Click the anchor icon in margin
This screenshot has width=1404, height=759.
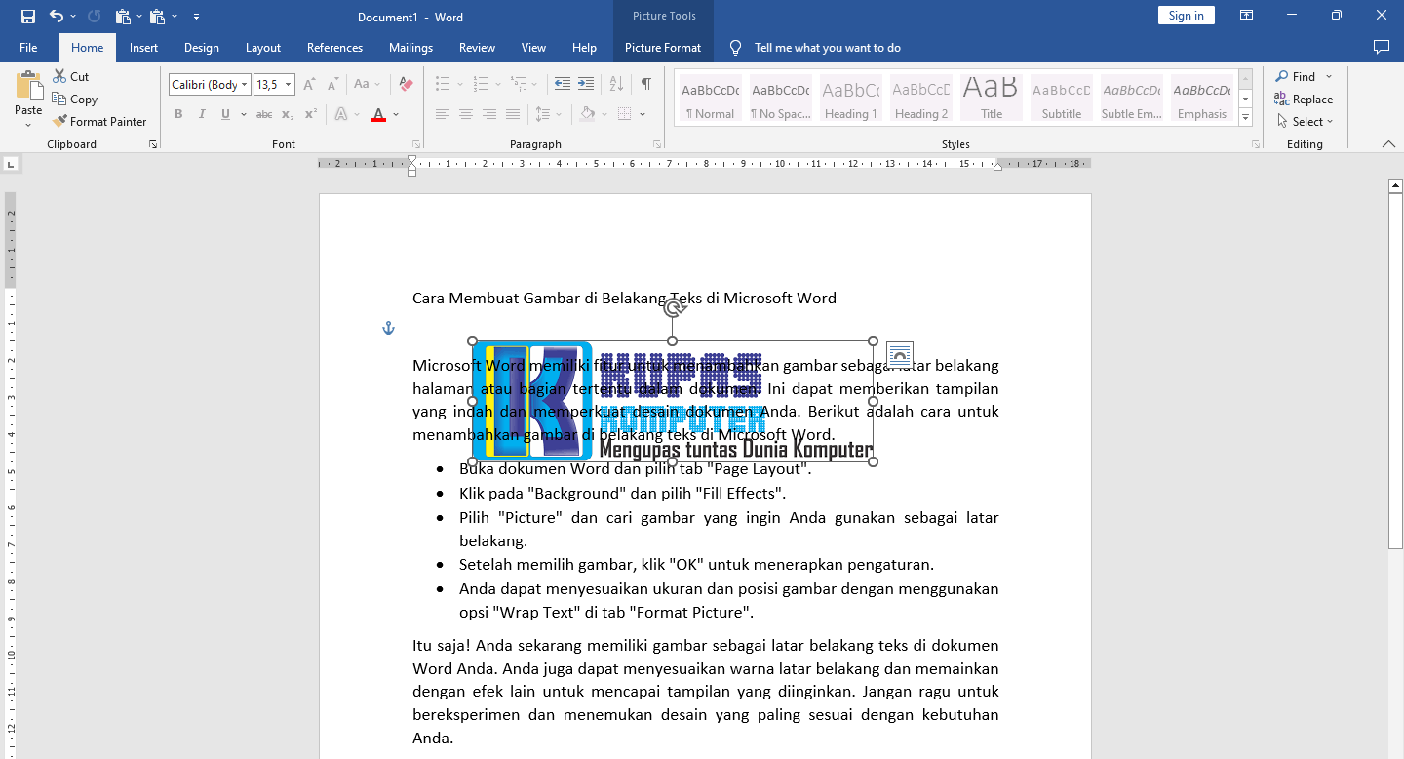pos(388,328)
